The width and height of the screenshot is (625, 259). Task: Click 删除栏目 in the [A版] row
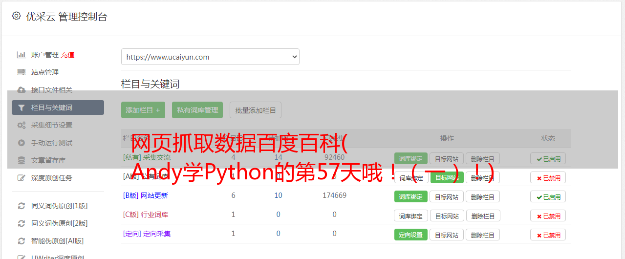(482, 177)
